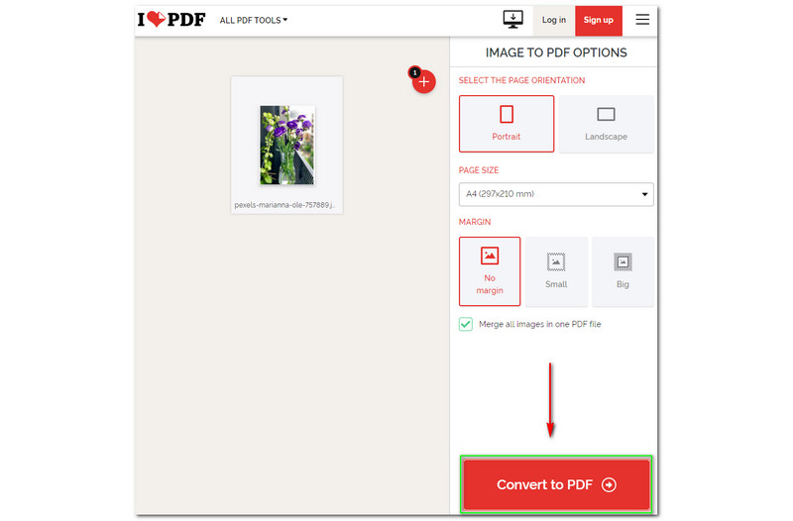Screen dimensions: 793x521
Task: Click the Log in link
Action: point(554,20)
